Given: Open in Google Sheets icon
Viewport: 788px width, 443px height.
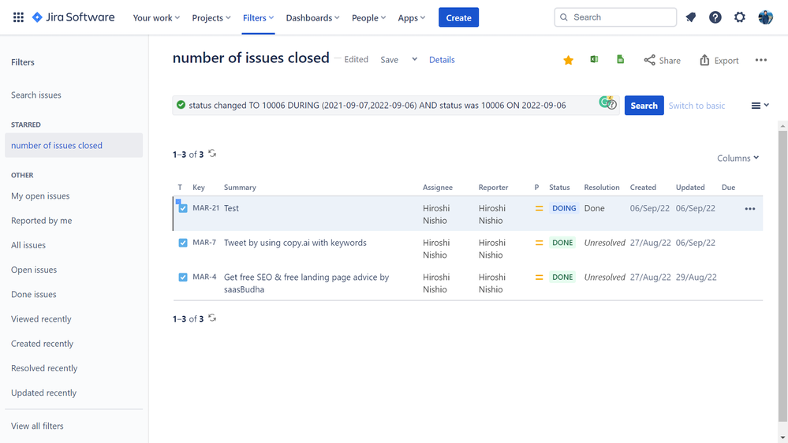Looking at the screenshot, I should pyautogui.click(x=621, y=60).
